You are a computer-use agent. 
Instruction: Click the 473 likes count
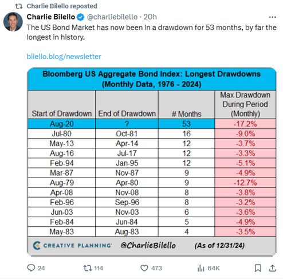[x=156, y=268]
